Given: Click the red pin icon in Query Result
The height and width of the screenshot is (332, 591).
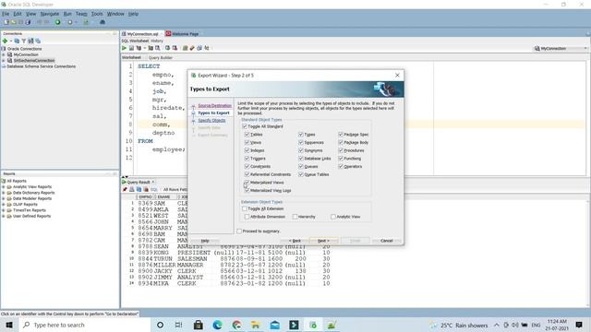Looking at the screenshot, I should tap(125, 189).
